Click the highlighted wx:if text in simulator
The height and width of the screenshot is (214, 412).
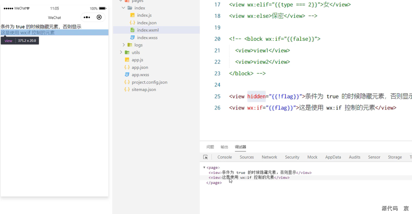28,33
